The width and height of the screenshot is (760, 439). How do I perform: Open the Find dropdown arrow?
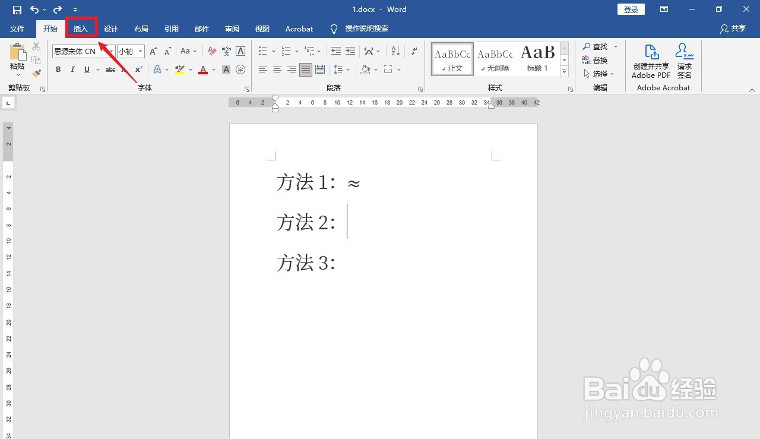pyautogui.click(x=616, y=46)
